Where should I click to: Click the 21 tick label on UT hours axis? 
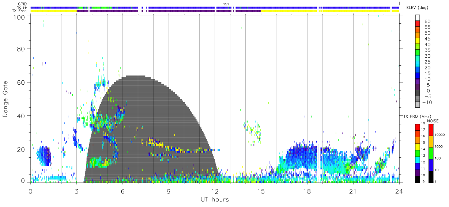click(x=353, y=191)
